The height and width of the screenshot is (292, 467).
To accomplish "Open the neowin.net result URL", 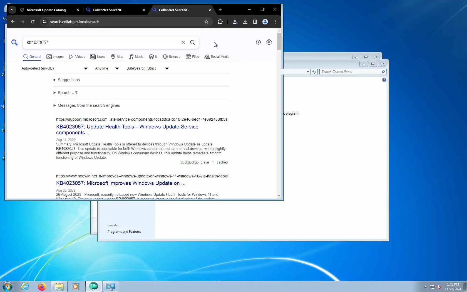I will (x=142, y=176).
